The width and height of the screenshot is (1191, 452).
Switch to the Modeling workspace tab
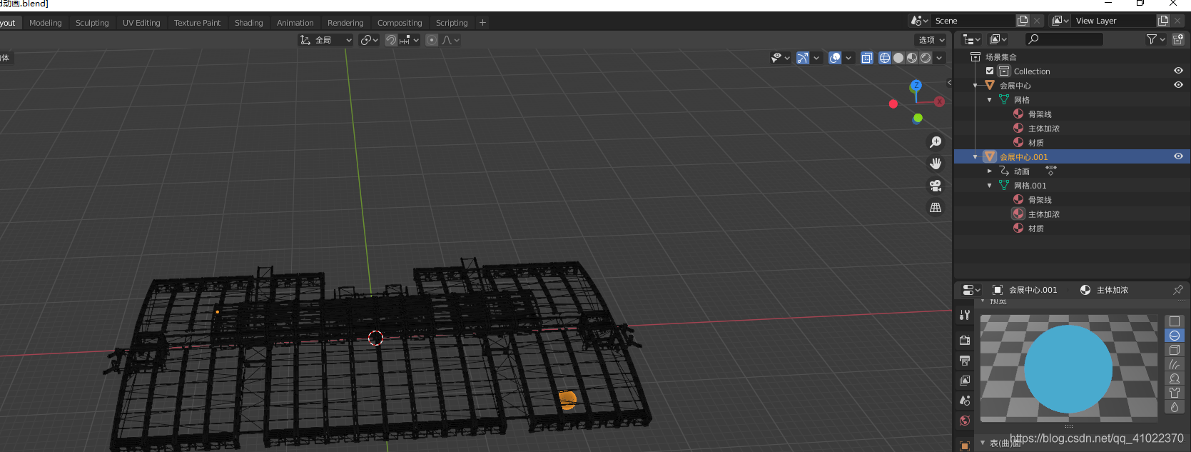(x=46, y=23)
